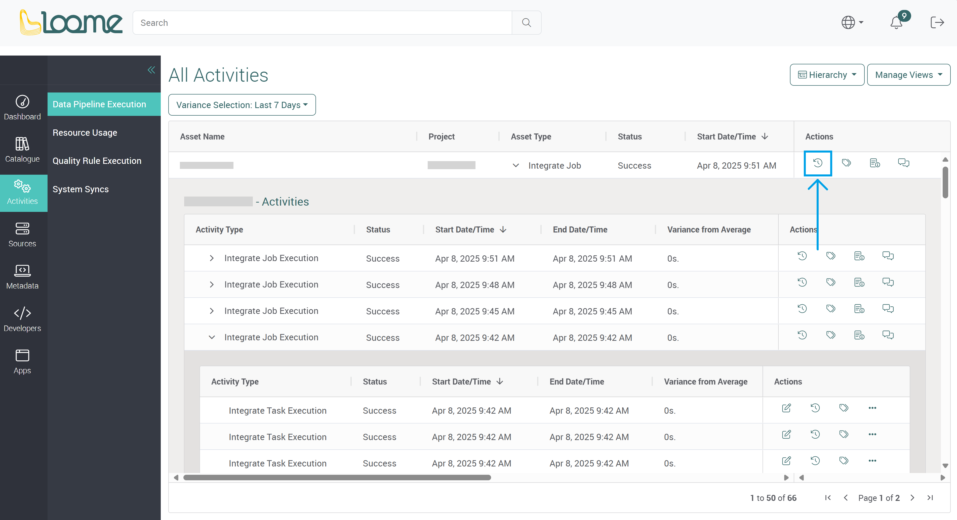The image size is (957, 520).
Task: Go to first page
Action: (828, 498)
